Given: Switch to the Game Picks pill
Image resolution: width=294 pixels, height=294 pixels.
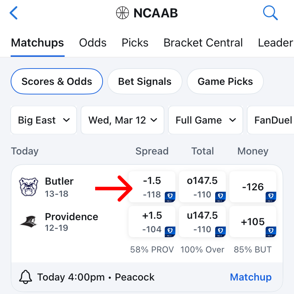Looking at the screenshot, I should tap(225, 81).
